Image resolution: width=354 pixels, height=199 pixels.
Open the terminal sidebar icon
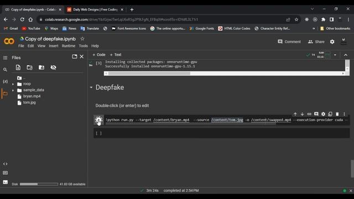pyautogui.click(x=5, y=182)
